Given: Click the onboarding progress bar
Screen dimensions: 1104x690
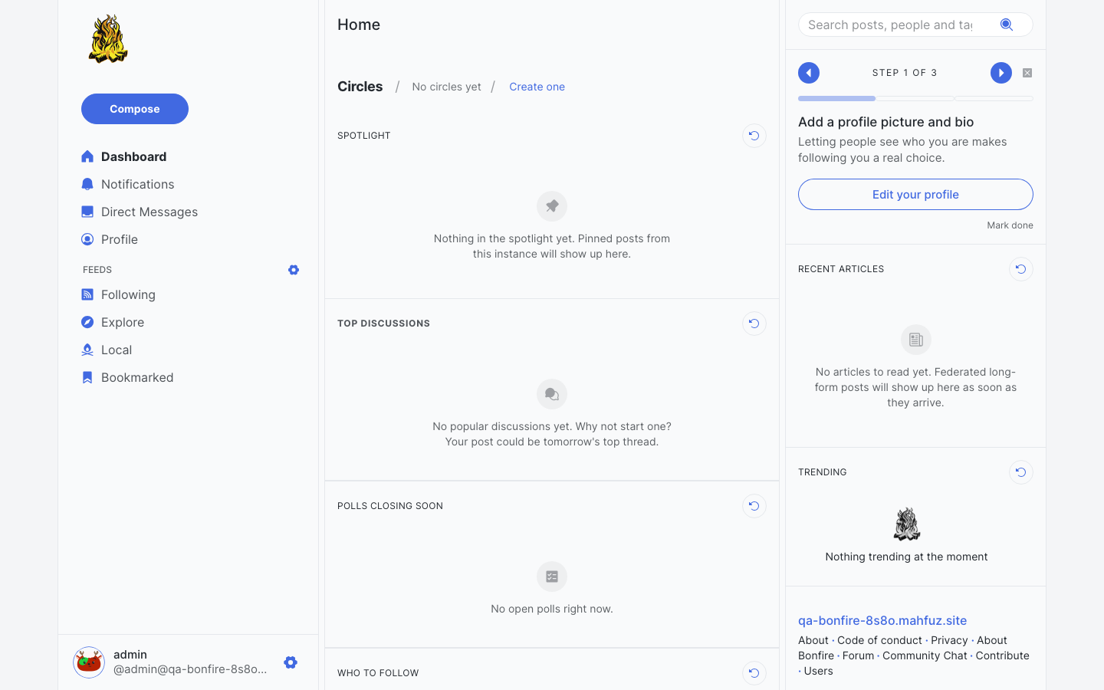Looking at the screenshot, I should pyautogui.click(x=915, y=98).
